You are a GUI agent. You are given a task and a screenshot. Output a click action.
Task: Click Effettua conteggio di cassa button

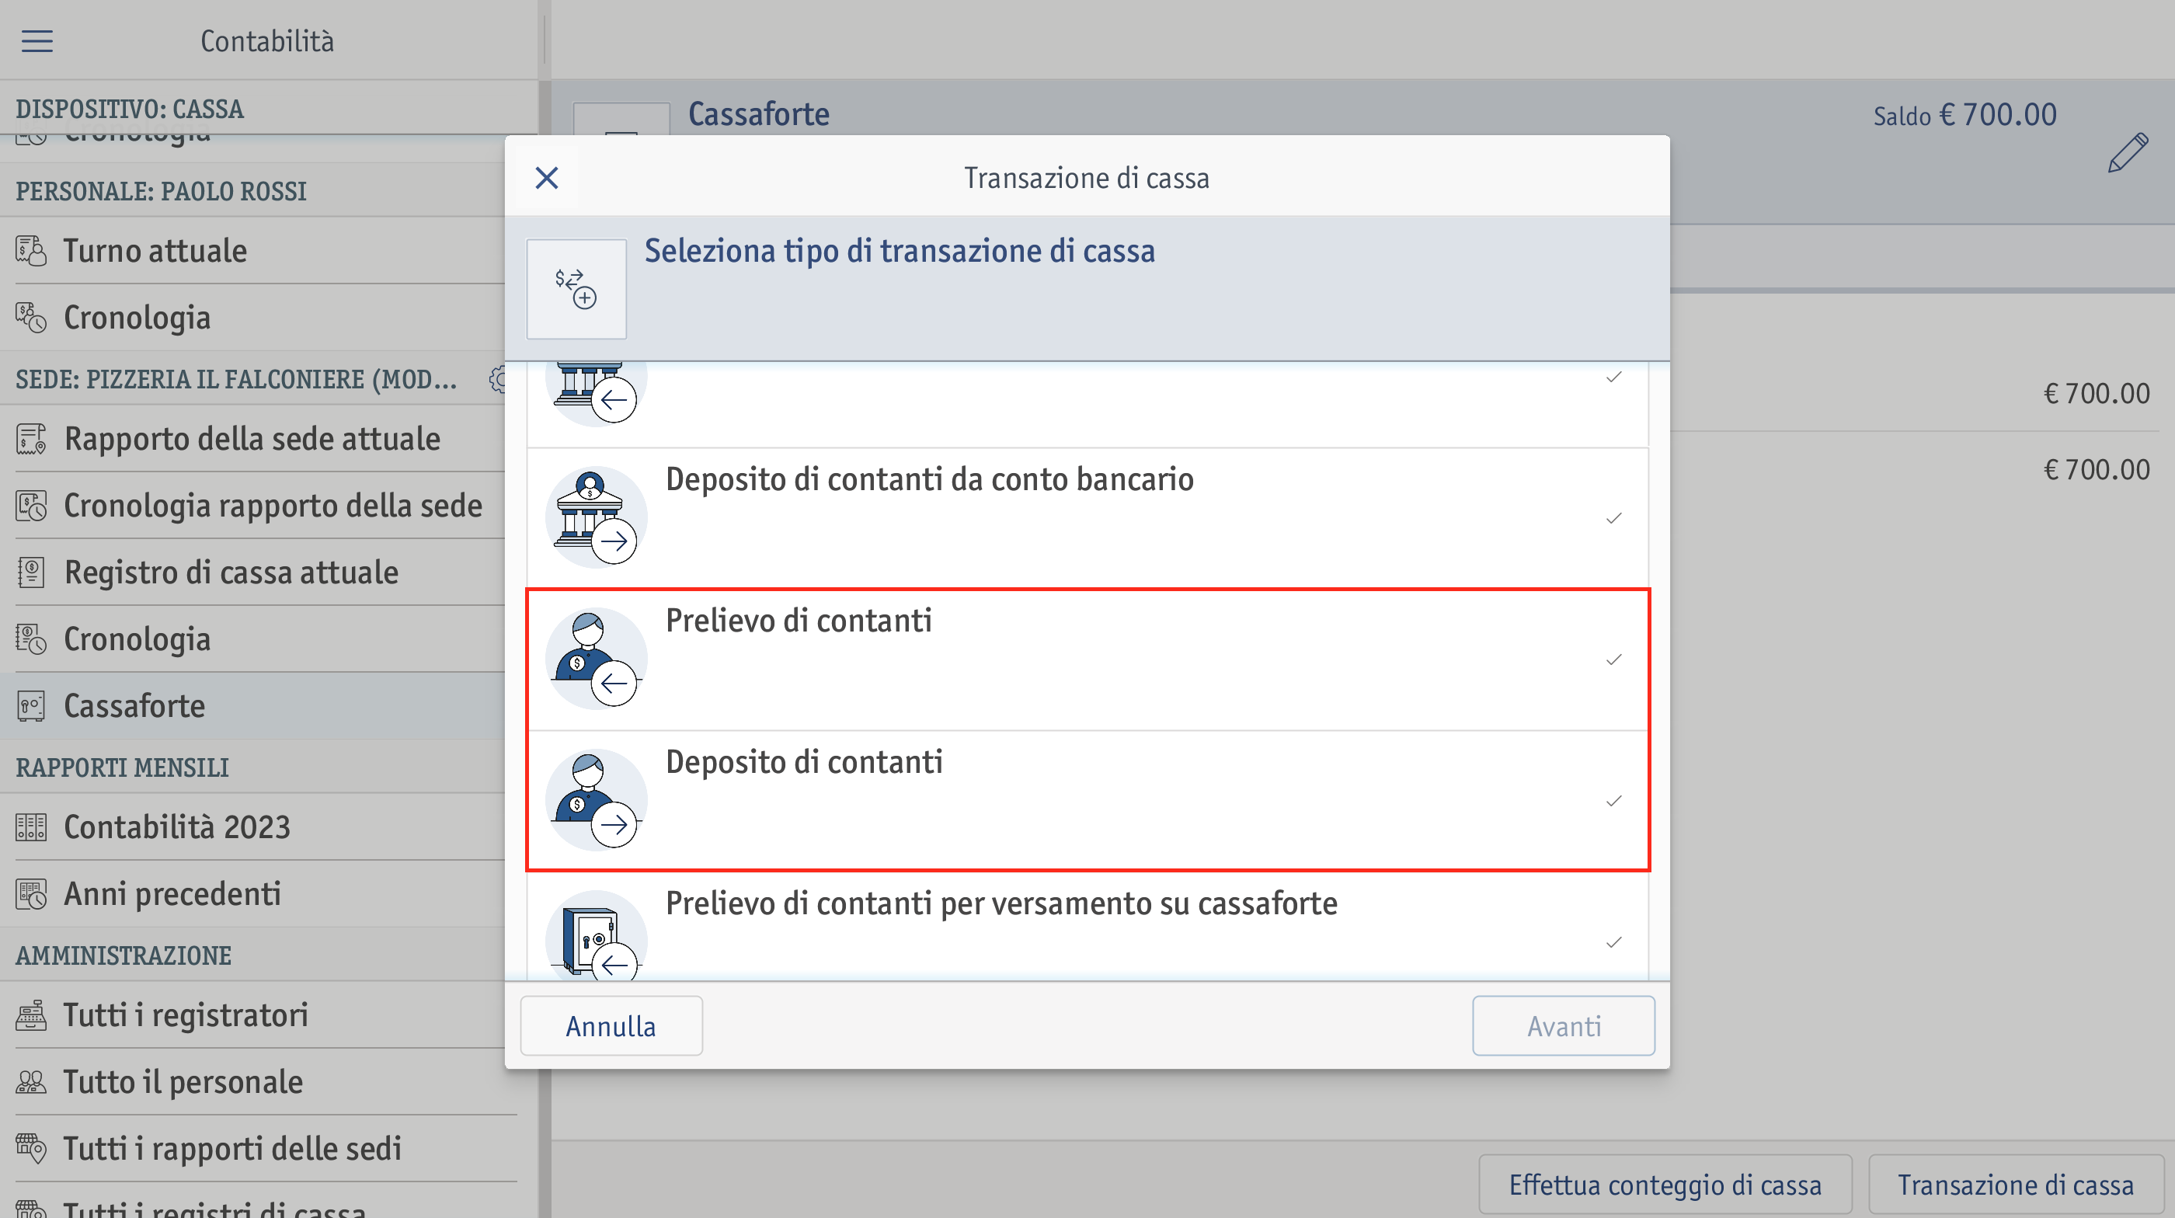[x=1665, y=1185]
